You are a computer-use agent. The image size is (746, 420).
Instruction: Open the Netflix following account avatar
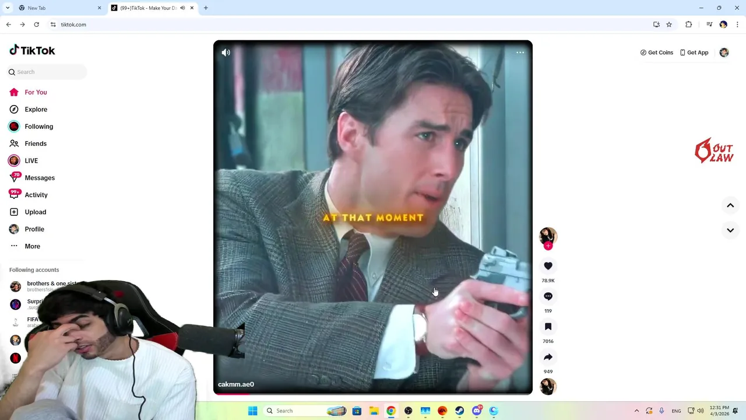pyautogui.click(x=16, y=358)
